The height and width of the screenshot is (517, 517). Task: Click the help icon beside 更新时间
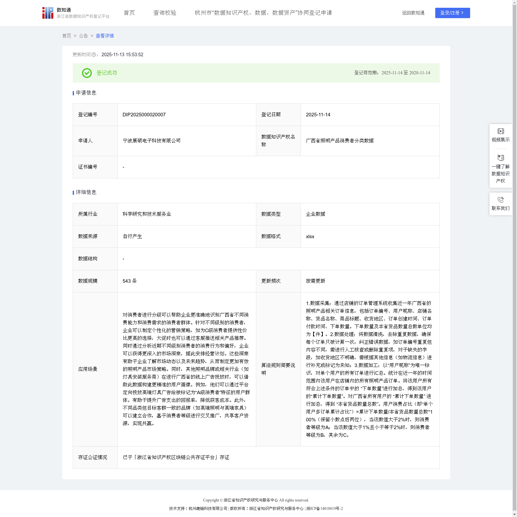click(x=94, y=55)
